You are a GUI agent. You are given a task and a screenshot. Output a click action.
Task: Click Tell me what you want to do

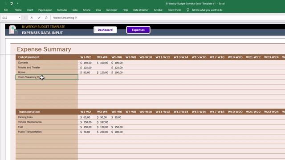click(207, 10)
